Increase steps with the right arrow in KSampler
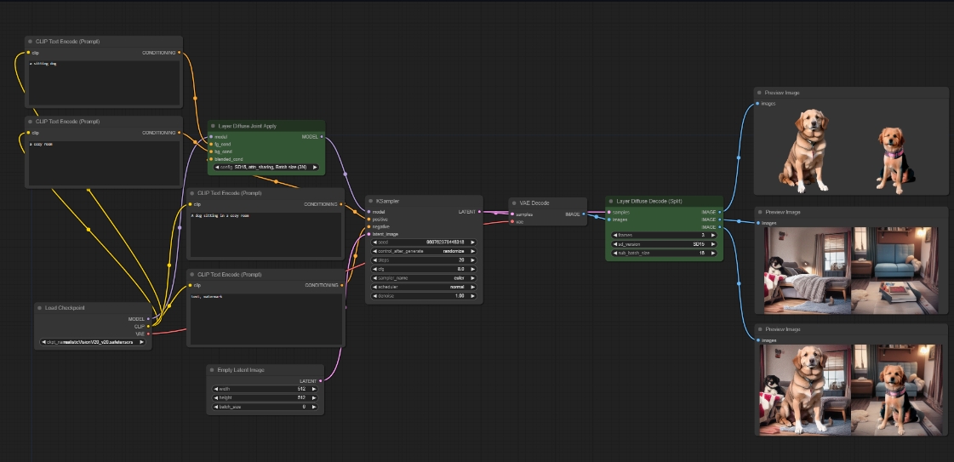The image size is (954, 462). (473, 261)
